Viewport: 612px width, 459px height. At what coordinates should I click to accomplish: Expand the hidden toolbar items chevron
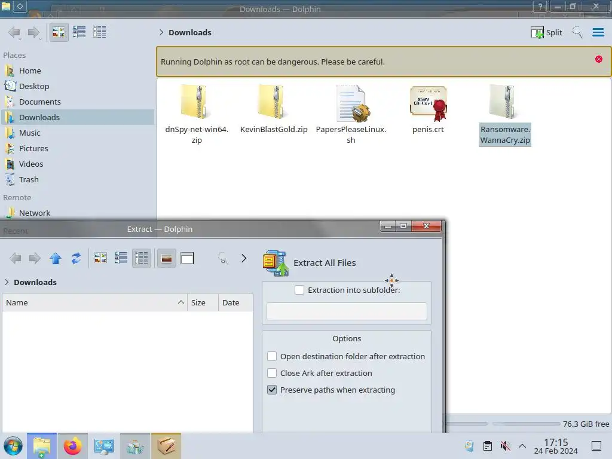coord(244,258)
